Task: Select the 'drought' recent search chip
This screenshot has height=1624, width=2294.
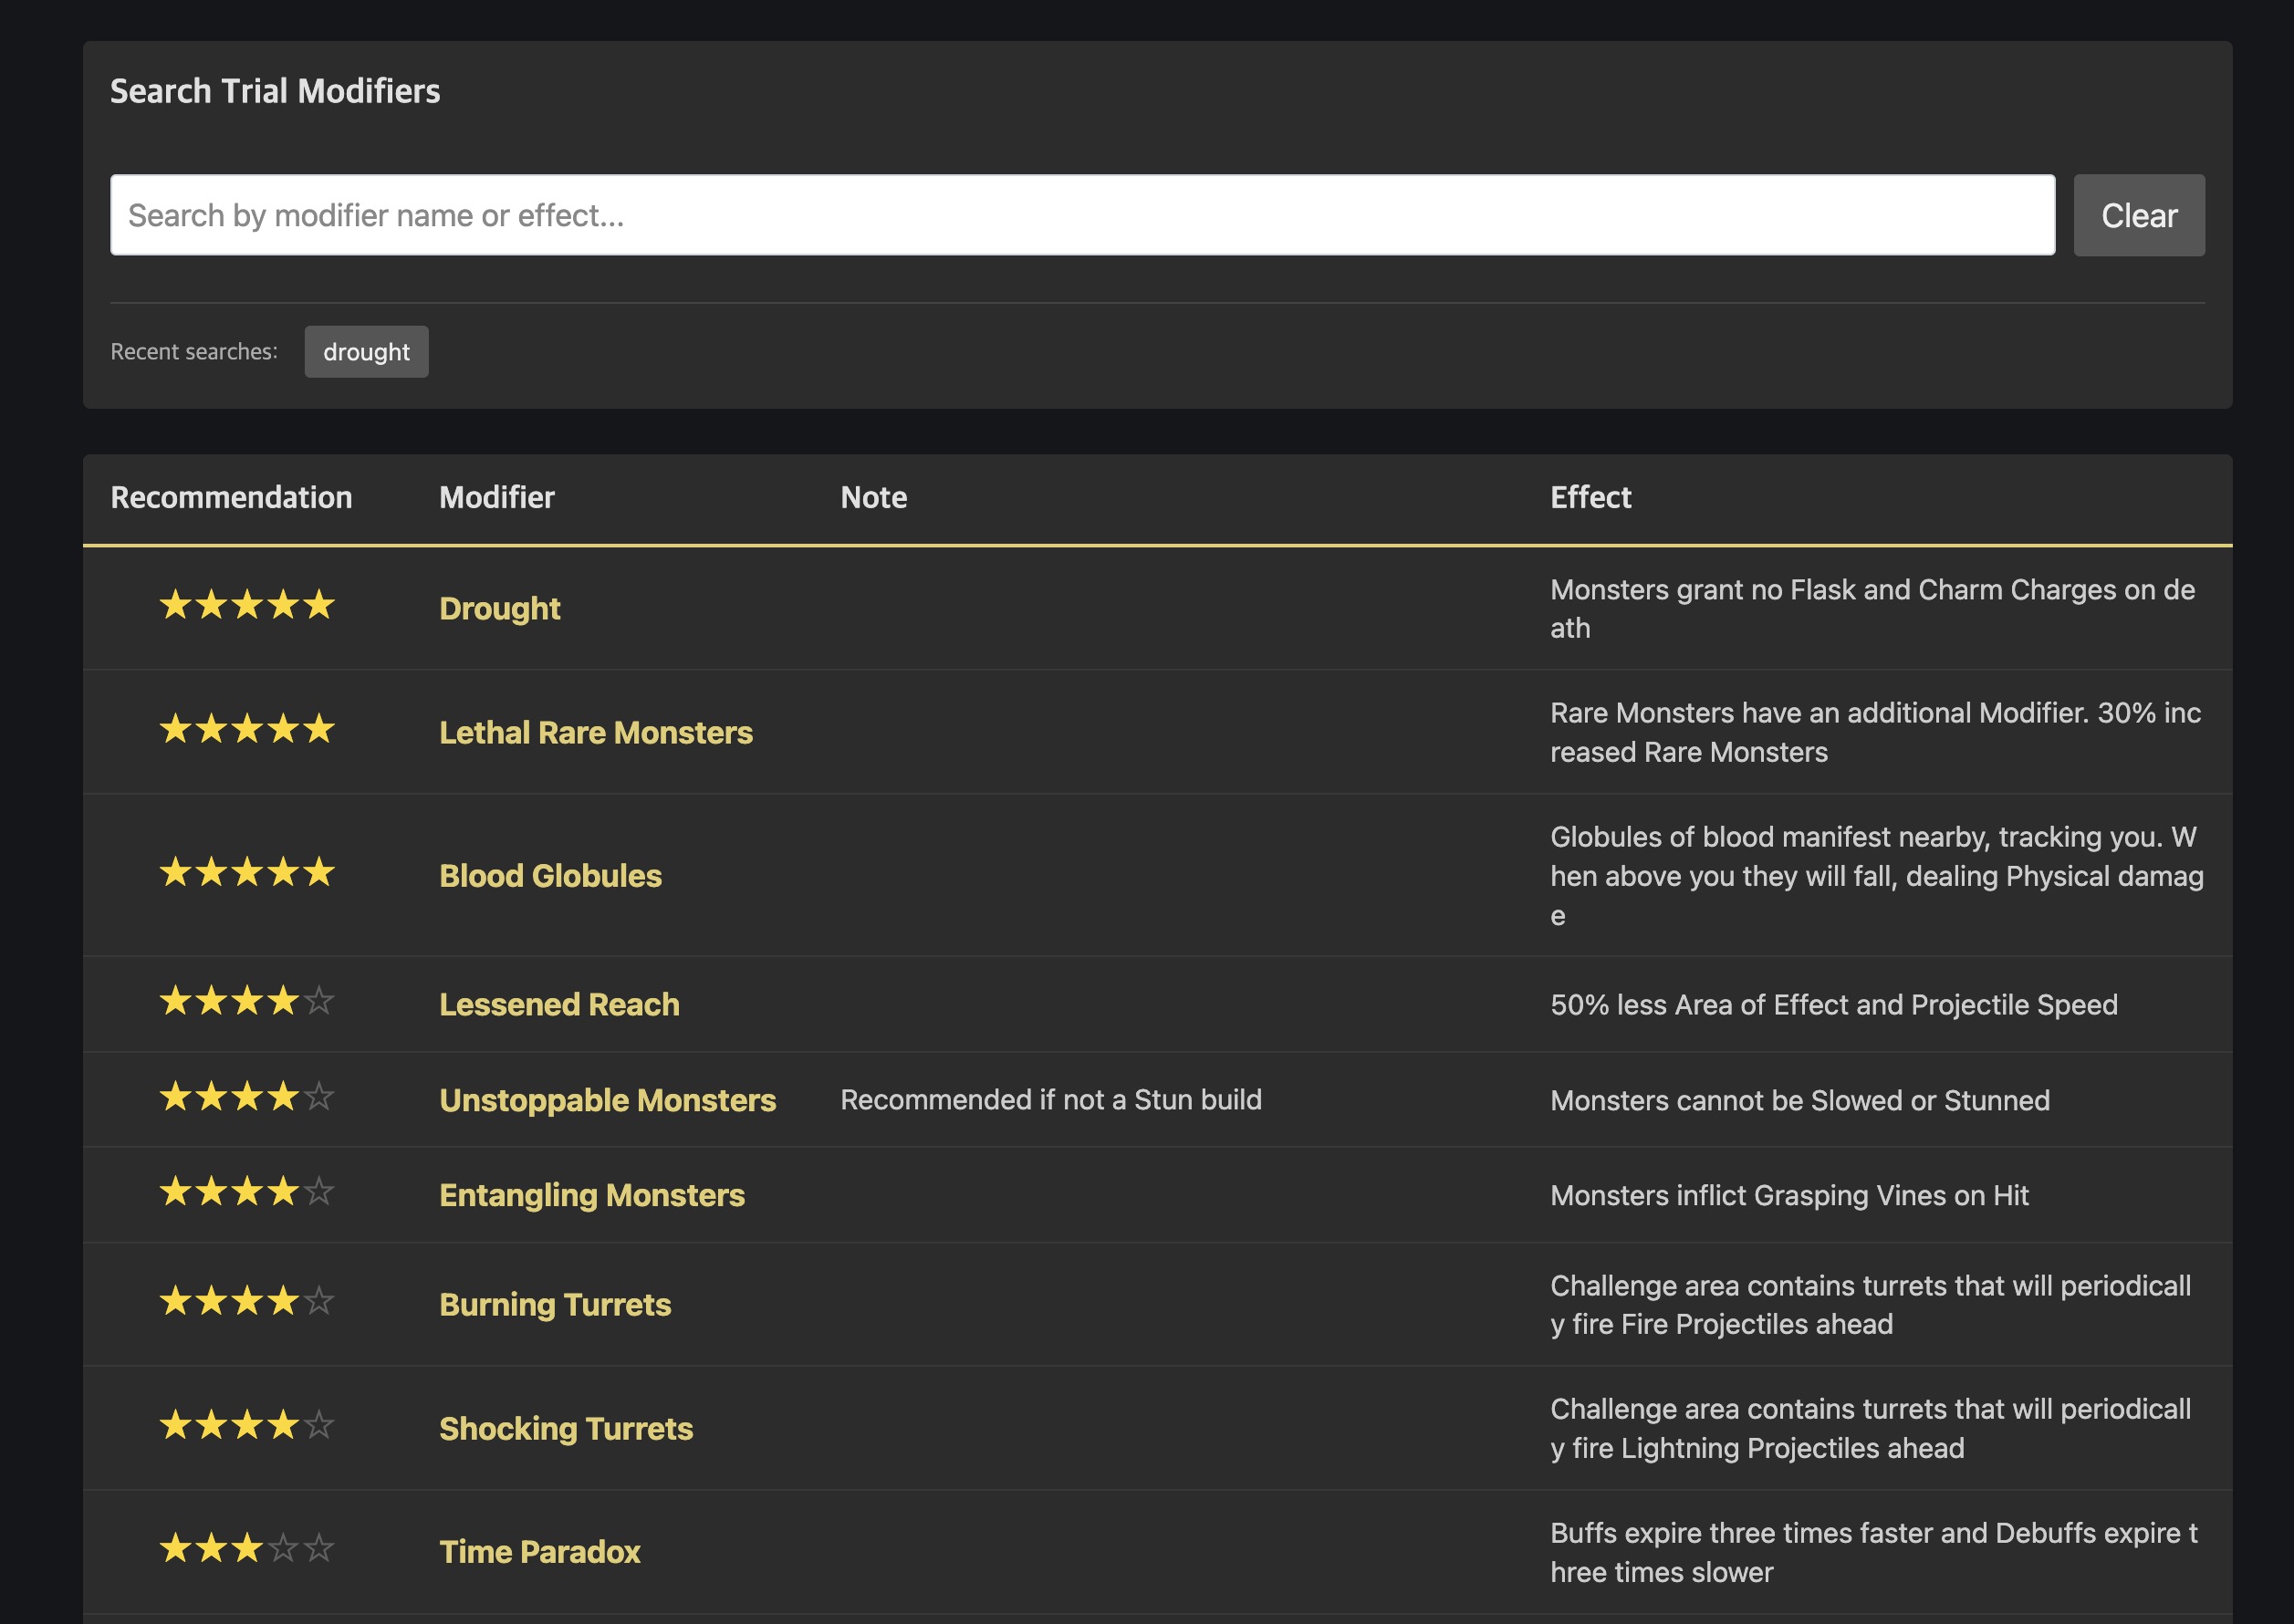Action: [366, 352]
